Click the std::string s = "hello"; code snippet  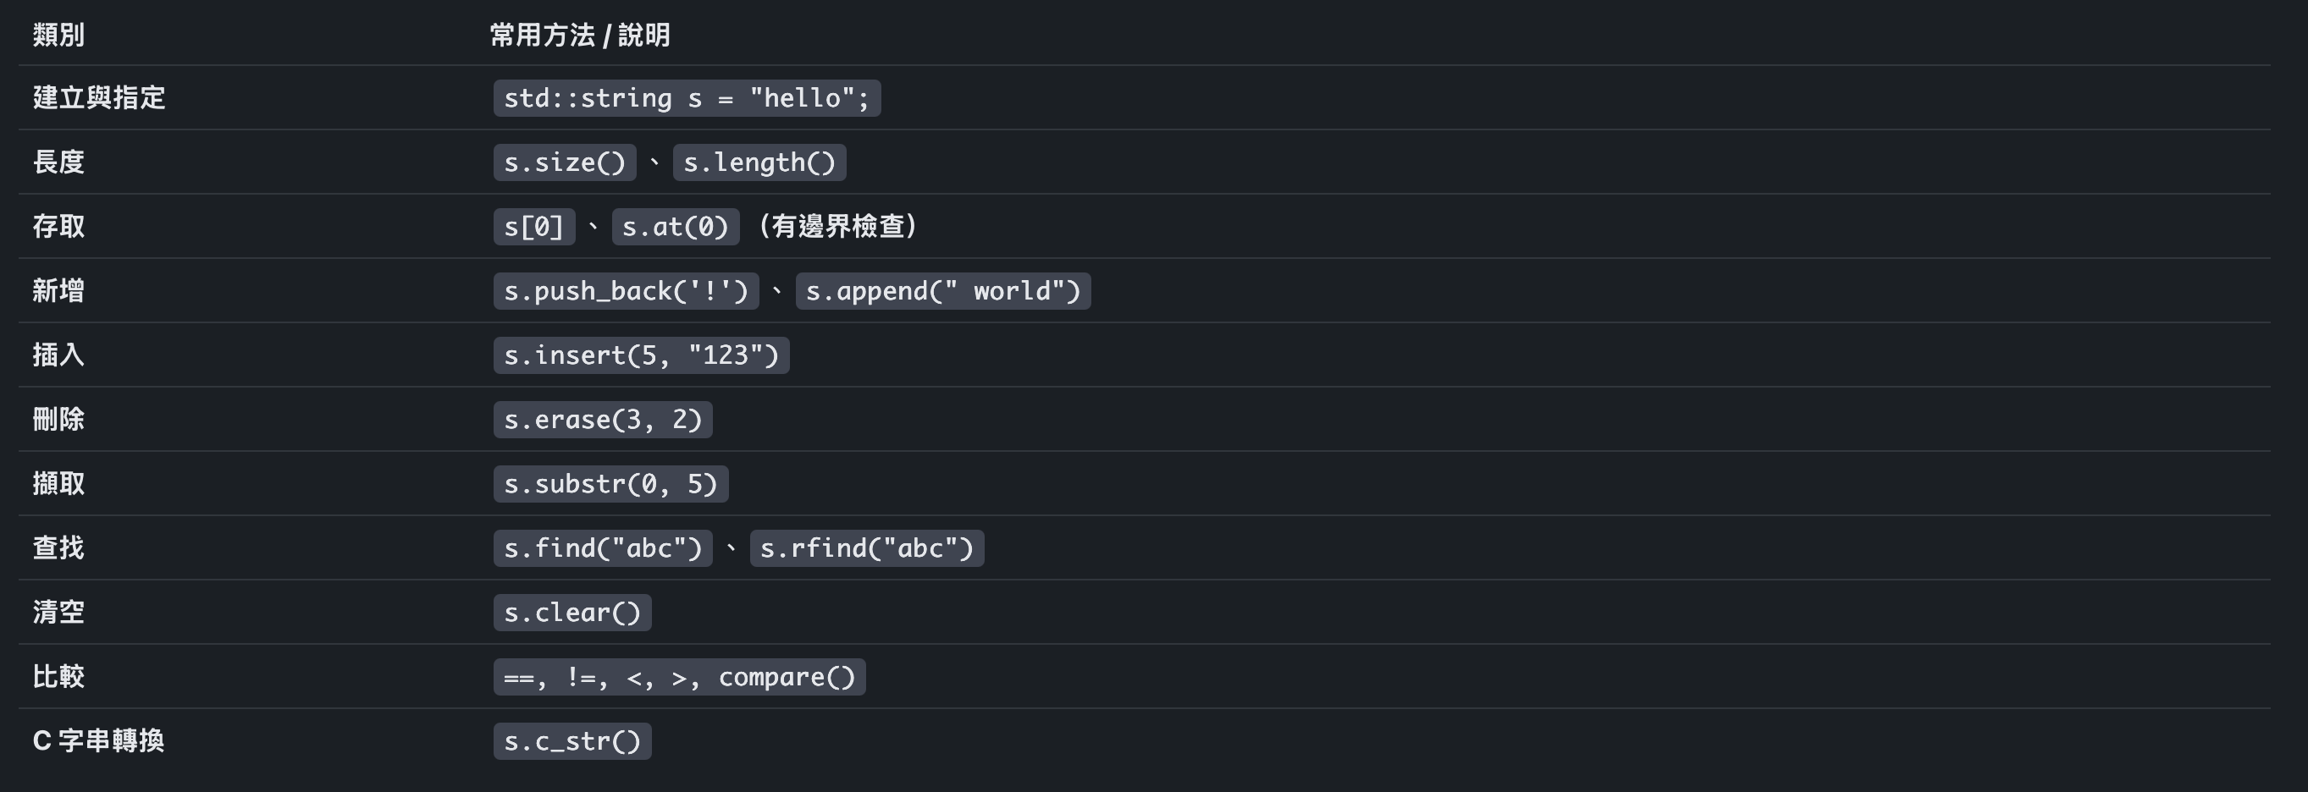point(687,97)
